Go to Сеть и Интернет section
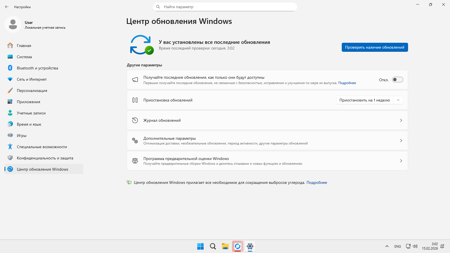Screen dimensions: 450x253 31,79
